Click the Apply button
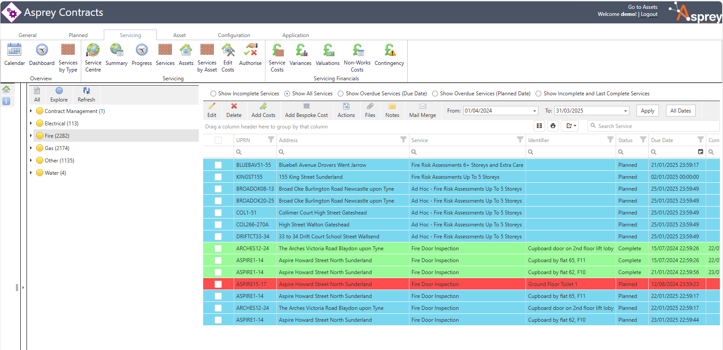Screen dimensions: 723x350 (647, 111)
